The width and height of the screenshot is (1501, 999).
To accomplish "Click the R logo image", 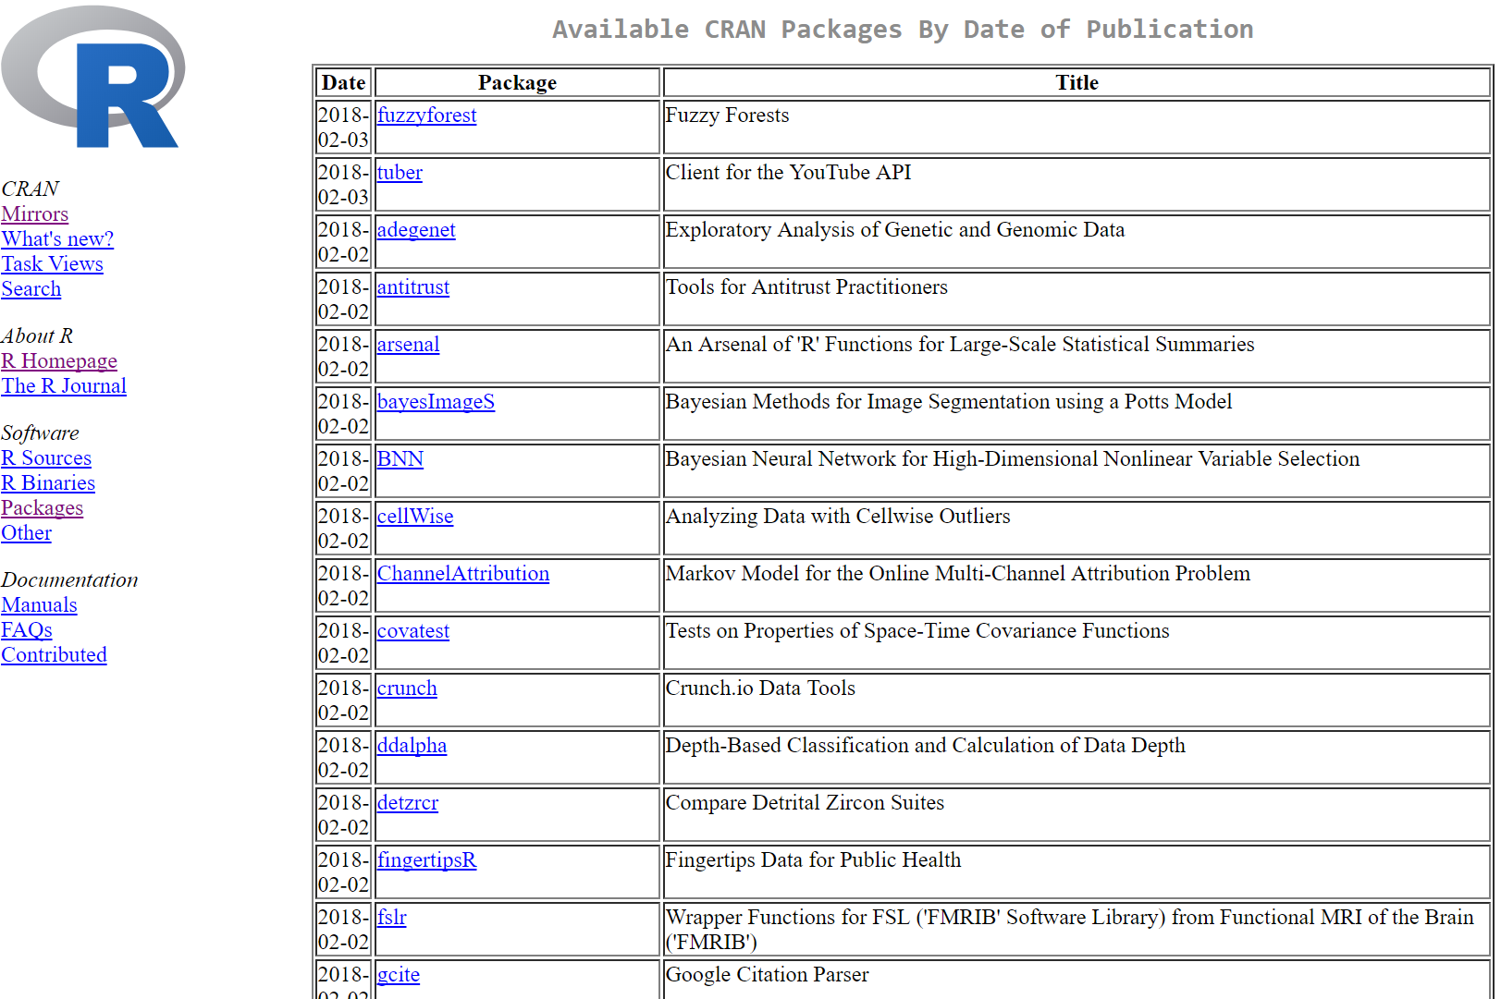I will pyautogui.click(x=92, y=77).
